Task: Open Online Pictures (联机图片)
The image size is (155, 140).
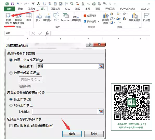Action: 47,17
